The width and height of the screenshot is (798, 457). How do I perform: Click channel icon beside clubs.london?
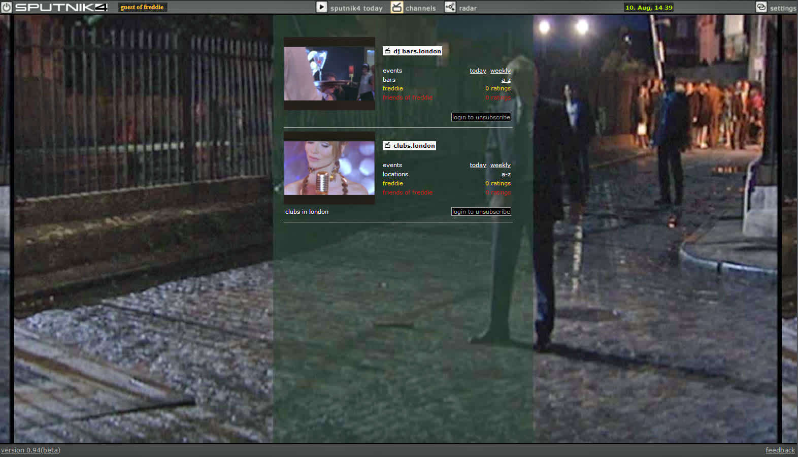point(388,145)
